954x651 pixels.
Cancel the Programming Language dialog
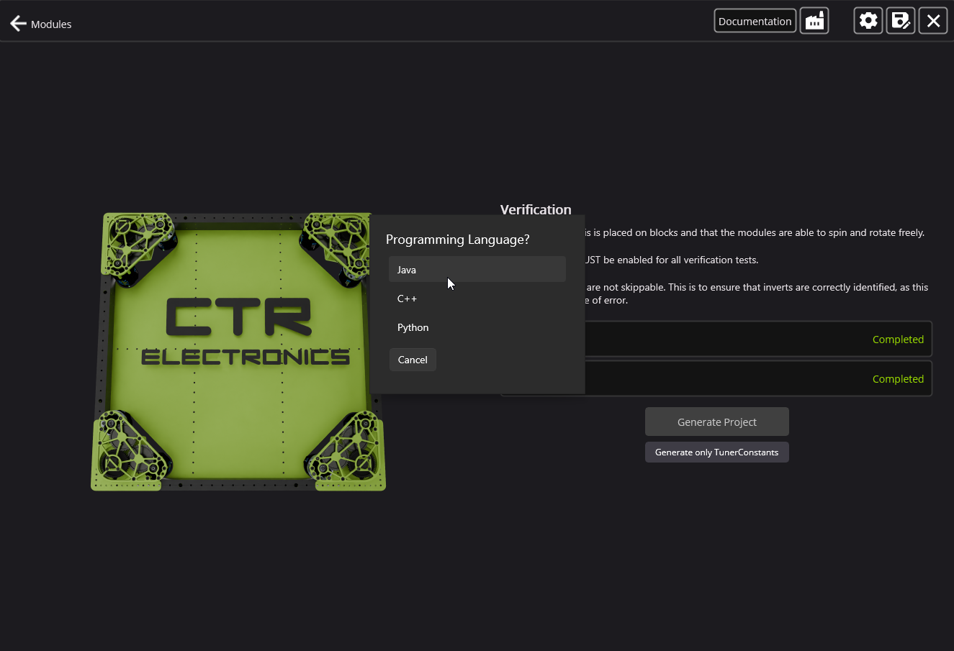(413, 360)
